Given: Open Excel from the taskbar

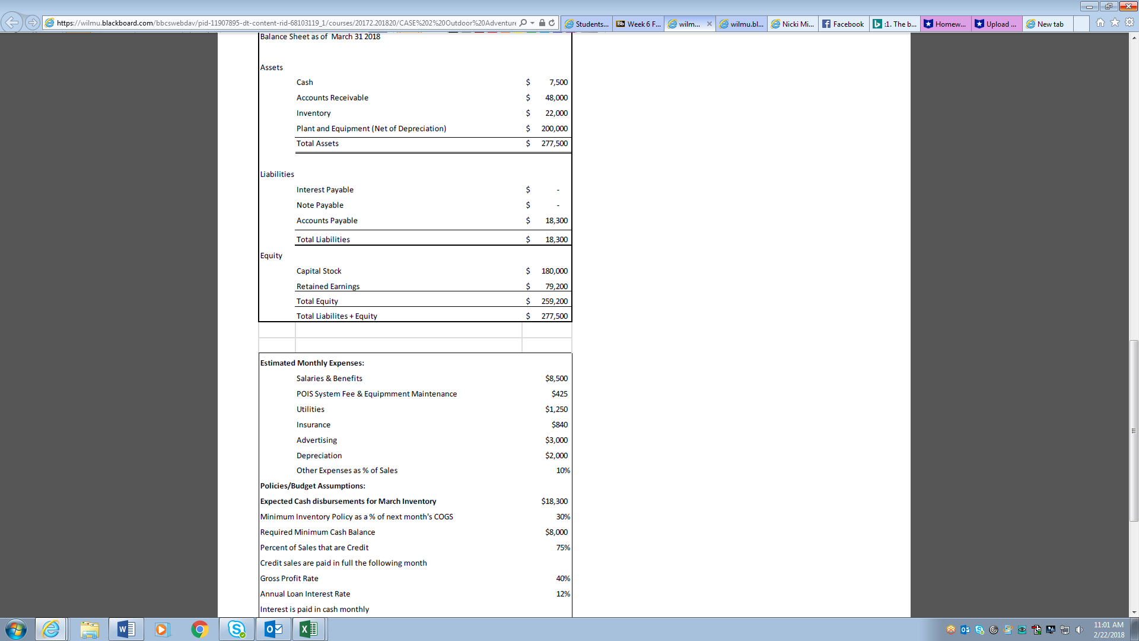Looking at the screenshot, I should click(x=308, y=629).
